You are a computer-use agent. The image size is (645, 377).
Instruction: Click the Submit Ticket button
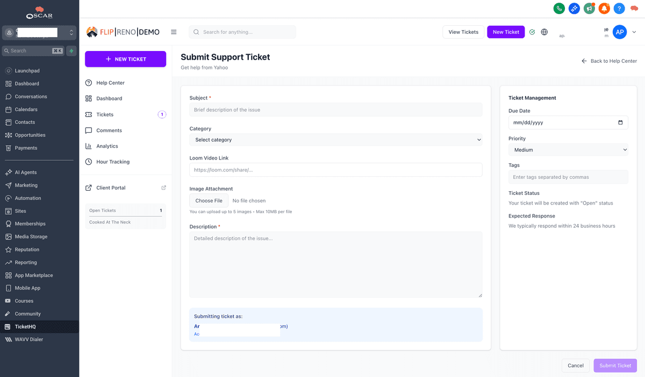615,365
